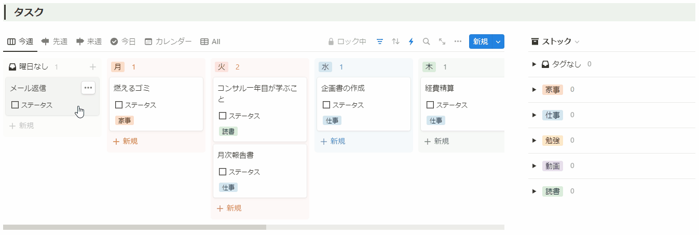Open the three-dot menu on メール返信 card
The width and height of the screenshot is (699, 235).
(x=88, y=88)
